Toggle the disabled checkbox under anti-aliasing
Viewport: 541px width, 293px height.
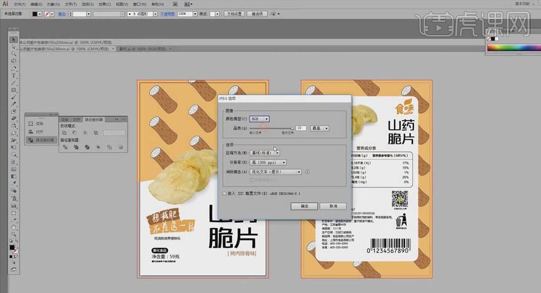pos(251,180)
